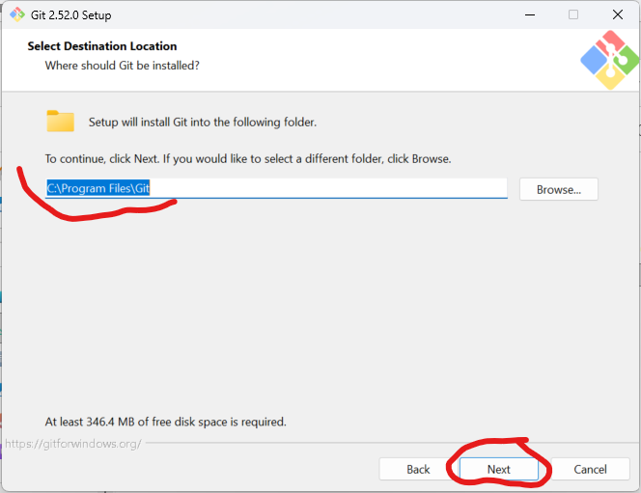
Task: Click the 'Select Destination Location' heading
Action: [102, 46]
